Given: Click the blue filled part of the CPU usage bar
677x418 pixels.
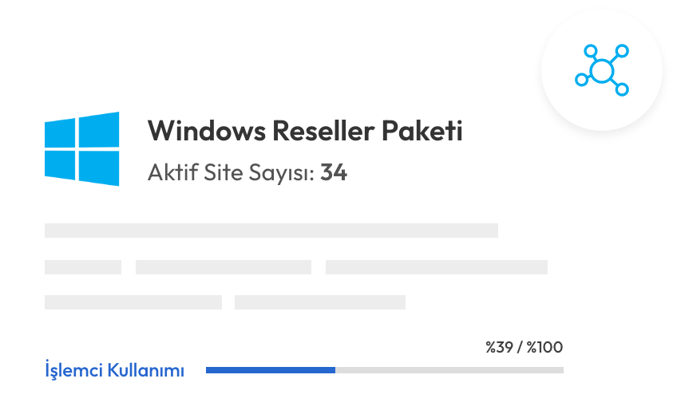Looking at the screenshot, I should tap(271, 370).
